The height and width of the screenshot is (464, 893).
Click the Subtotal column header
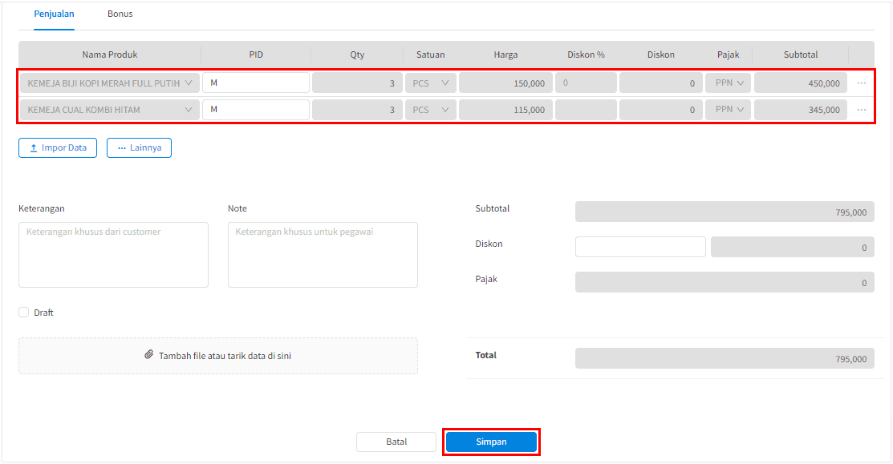tap(801, 54)
